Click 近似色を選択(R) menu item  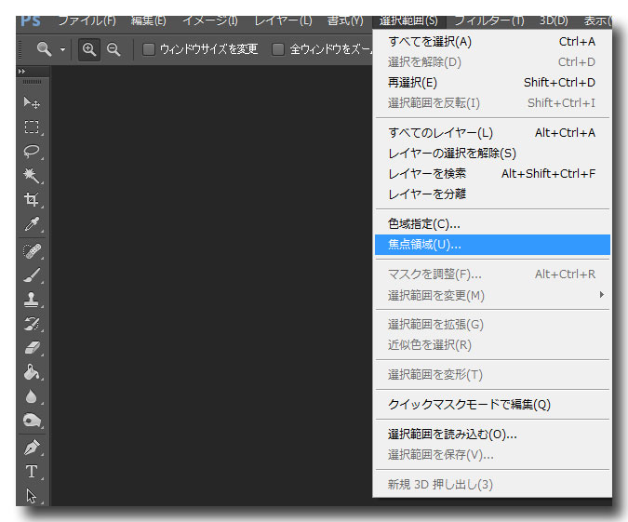(x=492, y=345)
